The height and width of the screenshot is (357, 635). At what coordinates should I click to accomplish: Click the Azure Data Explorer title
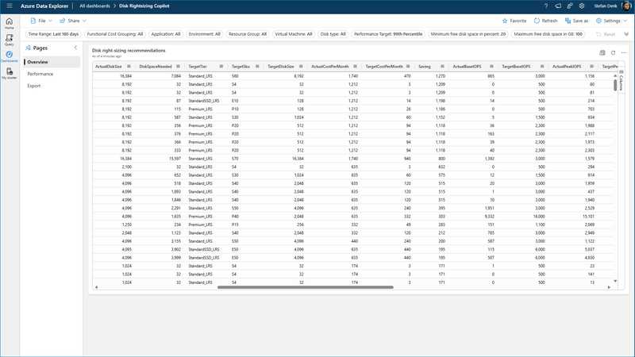[x=44, y=6]
